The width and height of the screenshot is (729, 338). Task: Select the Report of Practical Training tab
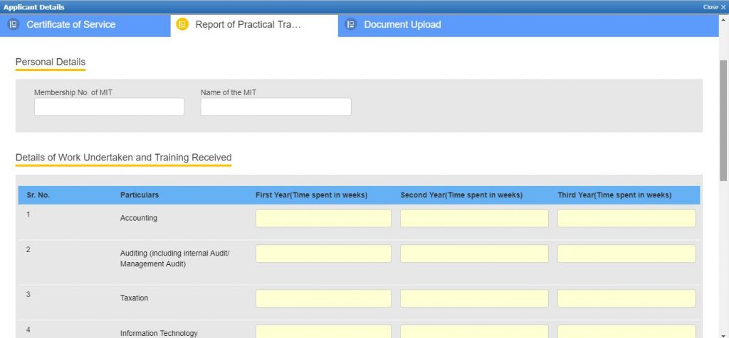coord(248,25)
